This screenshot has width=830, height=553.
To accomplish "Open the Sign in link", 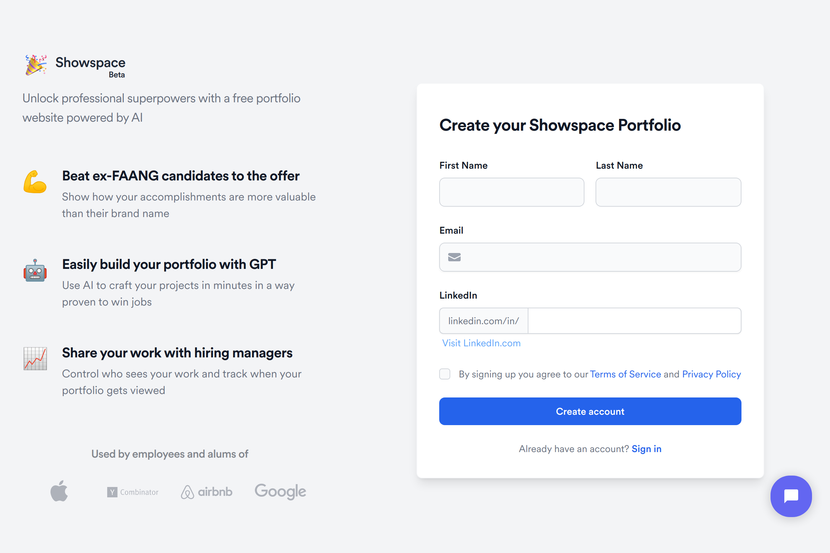I will coord(646,449).
